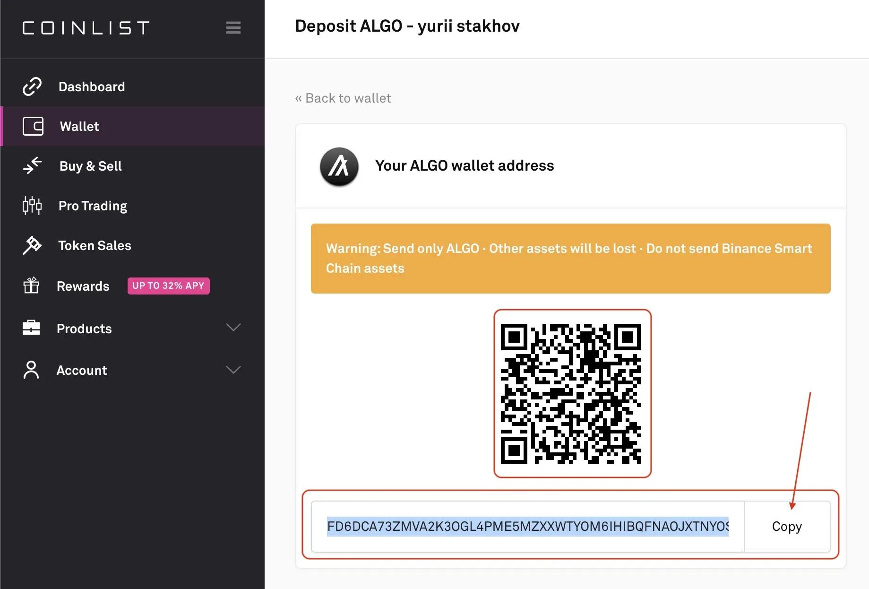Open the Account menu label
This screenshot has height=589, width=869.
pyautogui.click(x=82, y=370)
